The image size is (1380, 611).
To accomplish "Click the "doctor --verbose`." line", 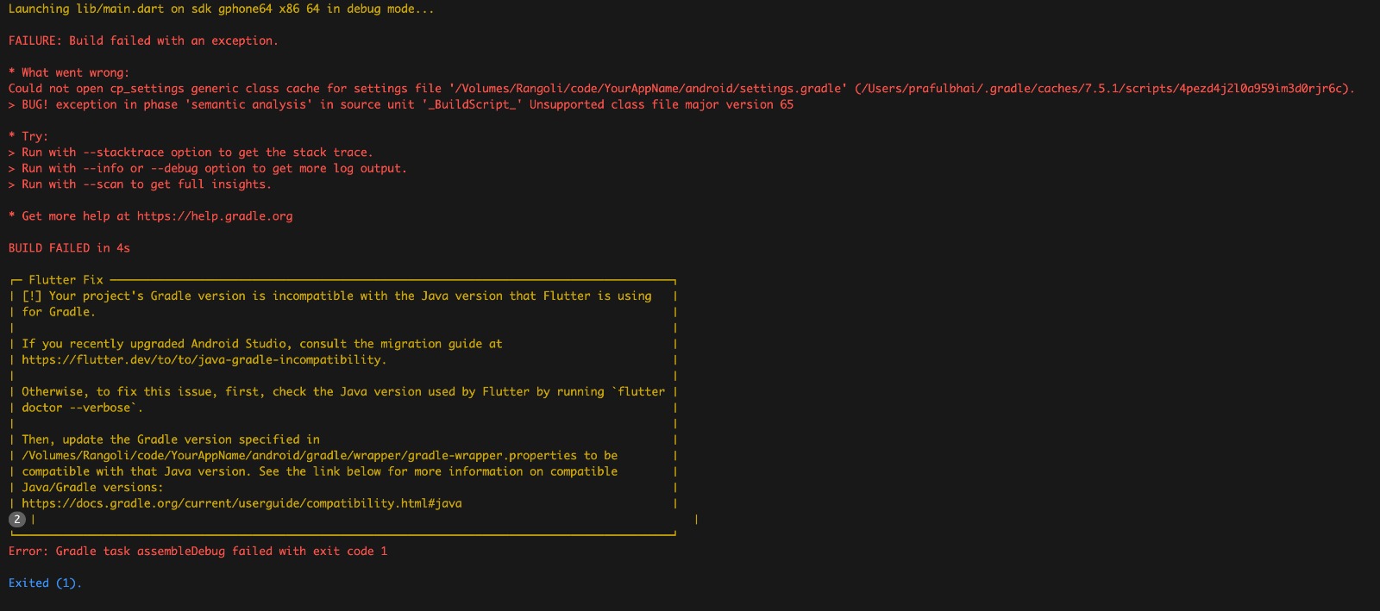I will coord(82,408).
